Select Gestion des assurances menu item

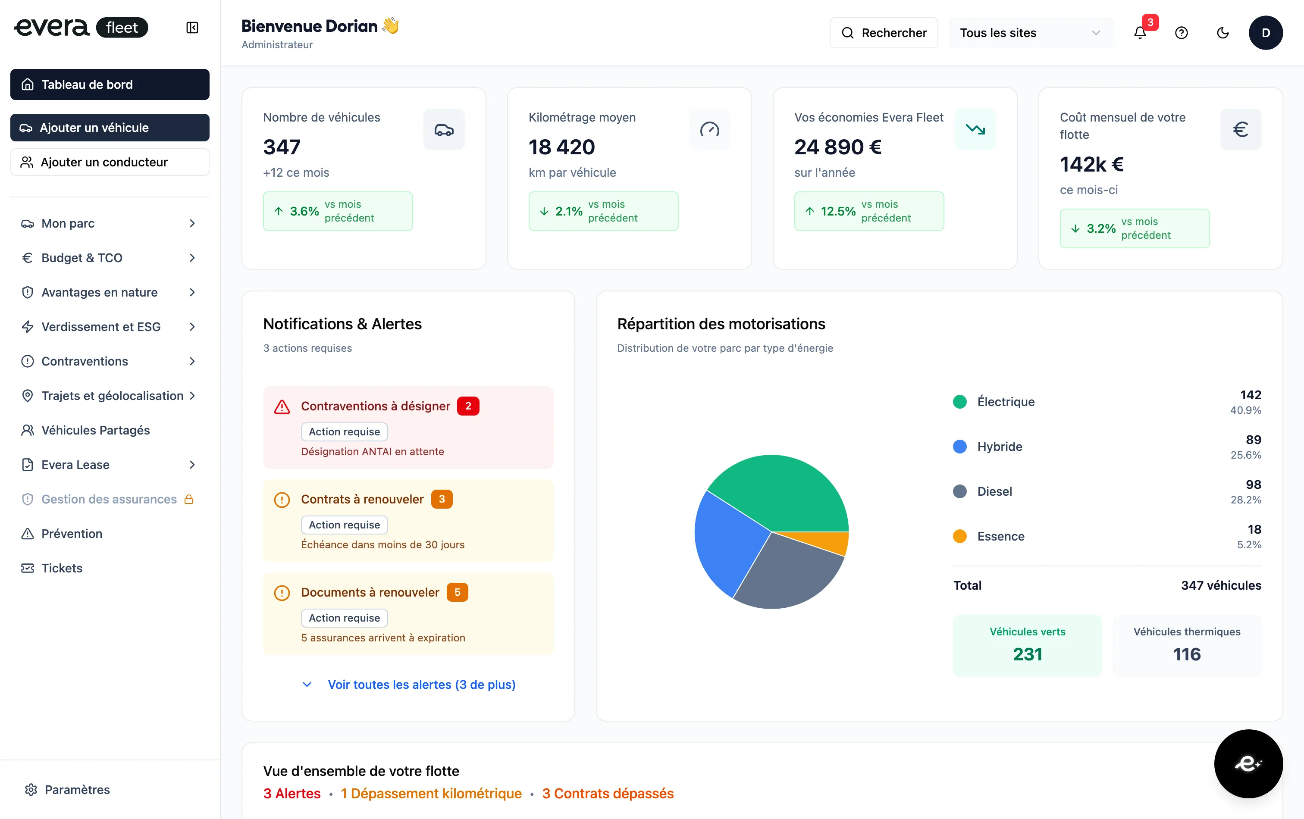tap(110, 499)
